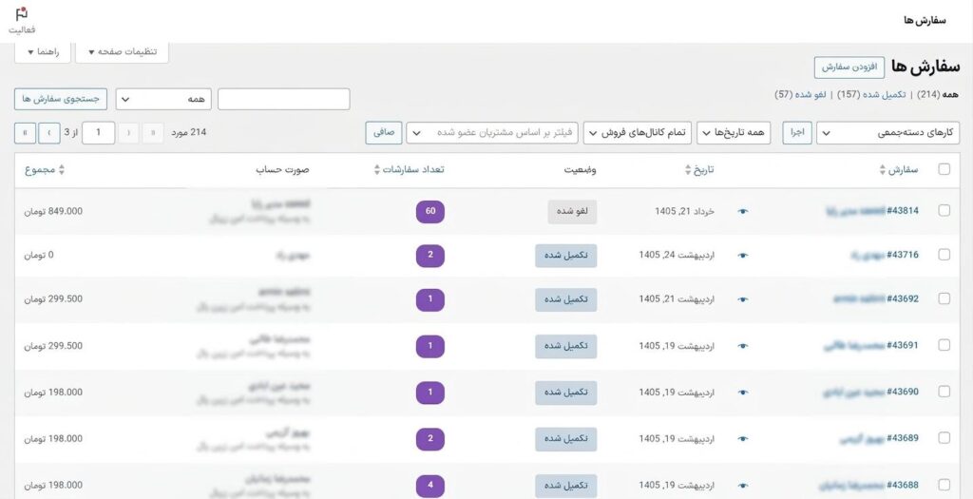The width and height of the screenshot is (973, 499).
Task: Click total 849.000 تومان
Action: (x=53, y=212)
